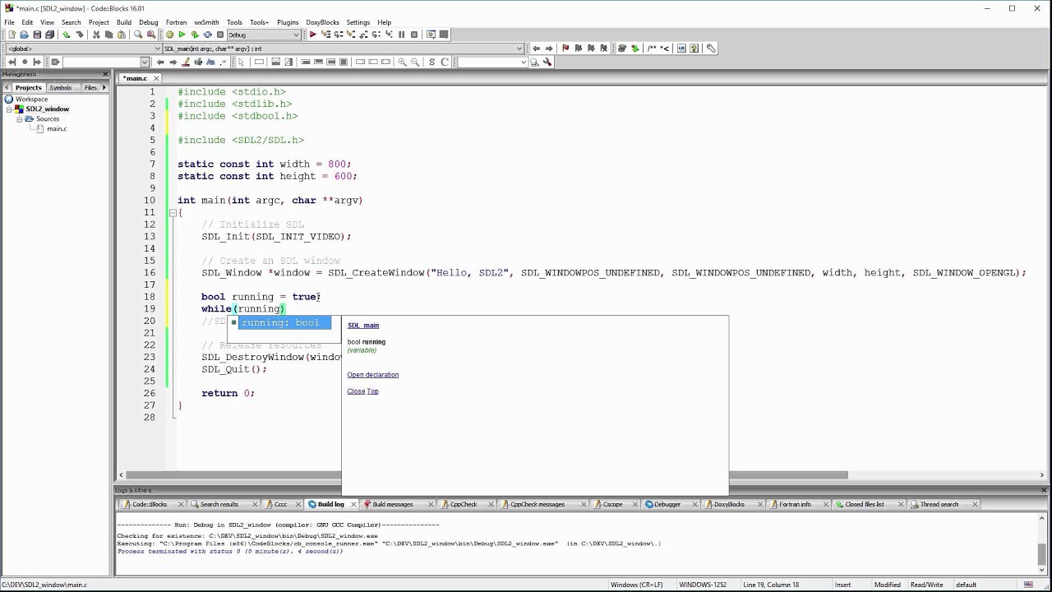The height and width of the screenshot is (592, 1052).
Task: Click the Open file icon
Action: pos(24,35)
